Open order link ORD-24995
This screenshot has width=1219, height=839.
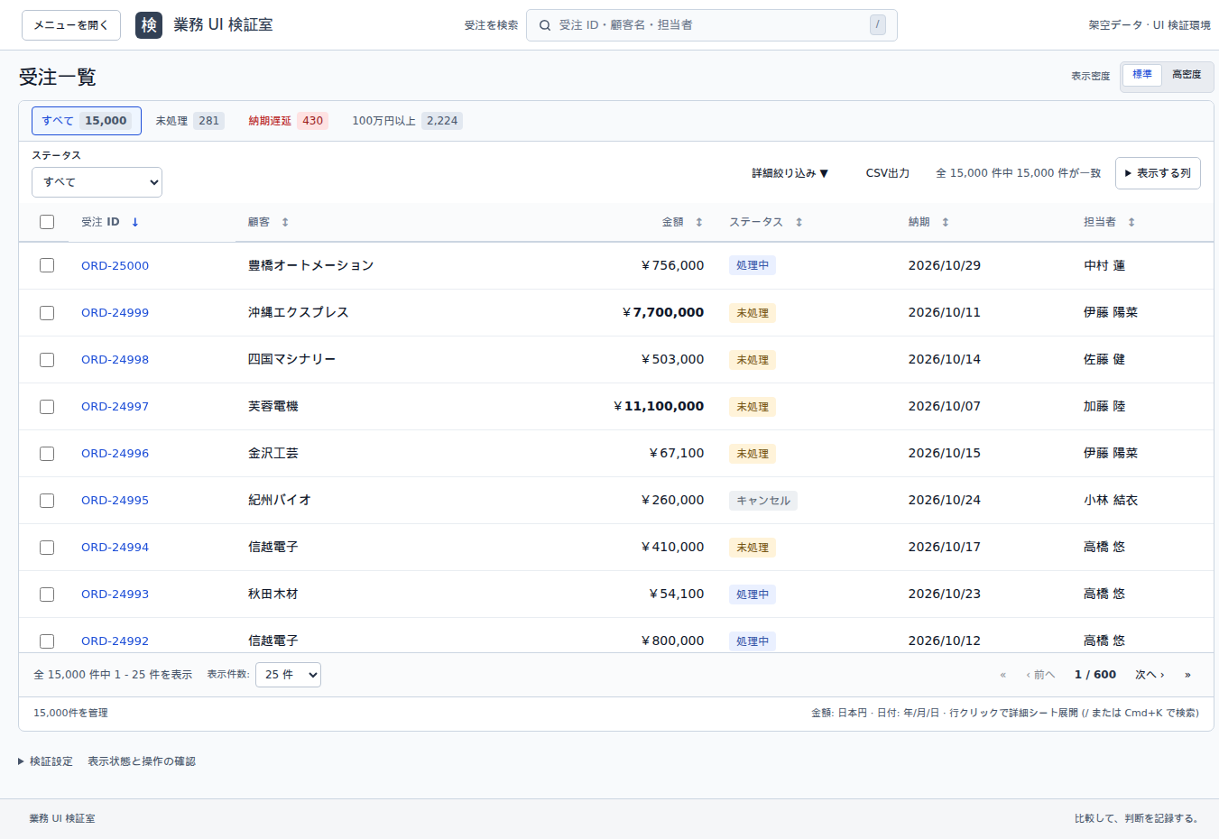click(115, 501)
